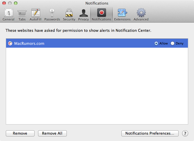Select the AutoFill pencil icon
This screenshot has height=141, width=194.
[36, 13]
